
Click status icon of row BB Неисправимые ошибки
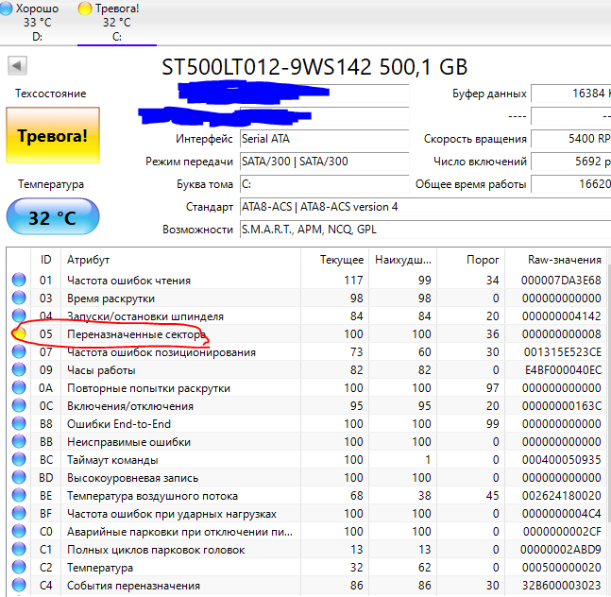click(x=19, y=441)
